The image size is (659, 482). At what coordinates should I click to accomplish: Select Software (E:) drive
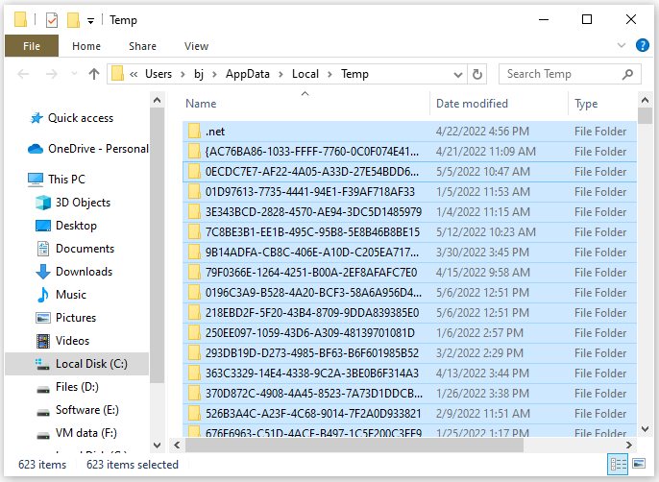pos(77,410)
